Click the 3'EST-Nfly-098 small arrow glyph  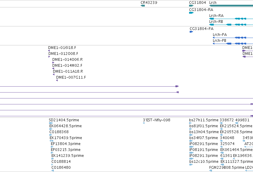point(144,123)
